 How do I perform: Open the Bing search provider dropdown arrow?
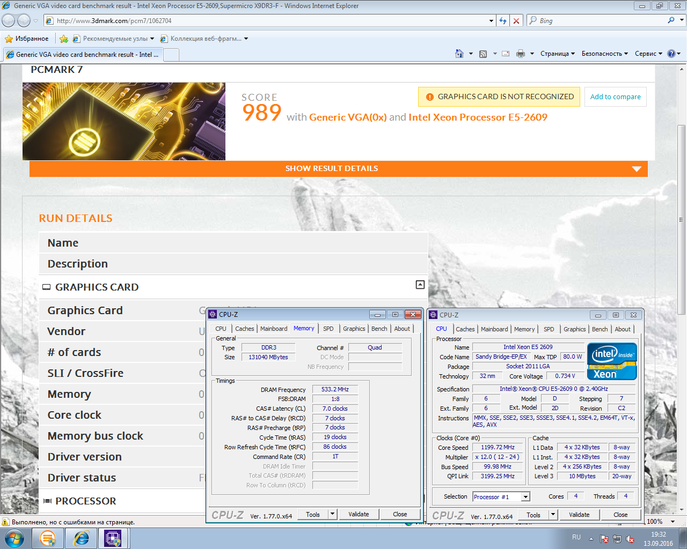click(x=682, y=20)
